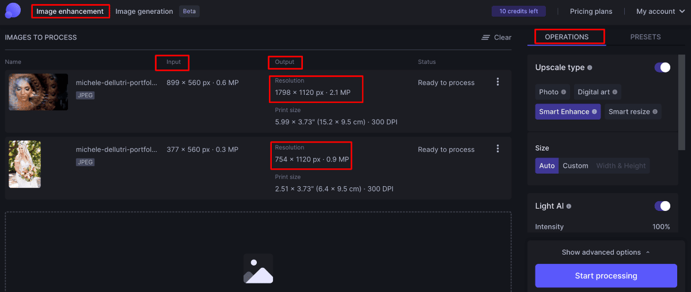
Task: Select the Custom size option
Action: (x=575, y=166)
